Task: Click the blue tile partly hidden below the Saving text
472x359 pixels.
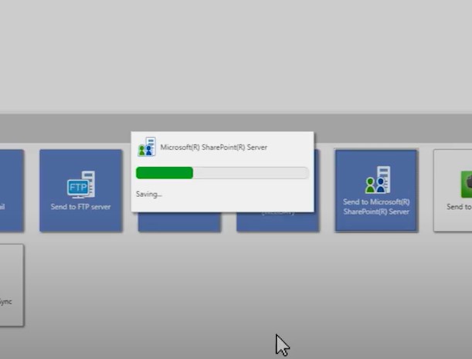Action: (x=179, y=221)
